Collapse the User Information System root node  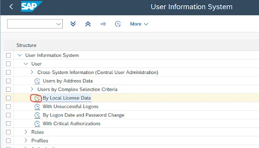[20, 55]
